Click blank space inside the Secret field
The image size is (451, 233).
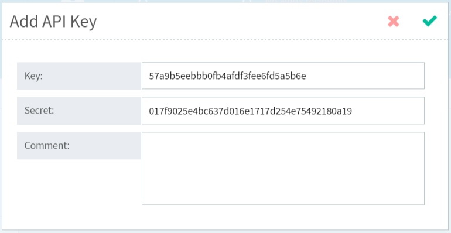(388, 111)
